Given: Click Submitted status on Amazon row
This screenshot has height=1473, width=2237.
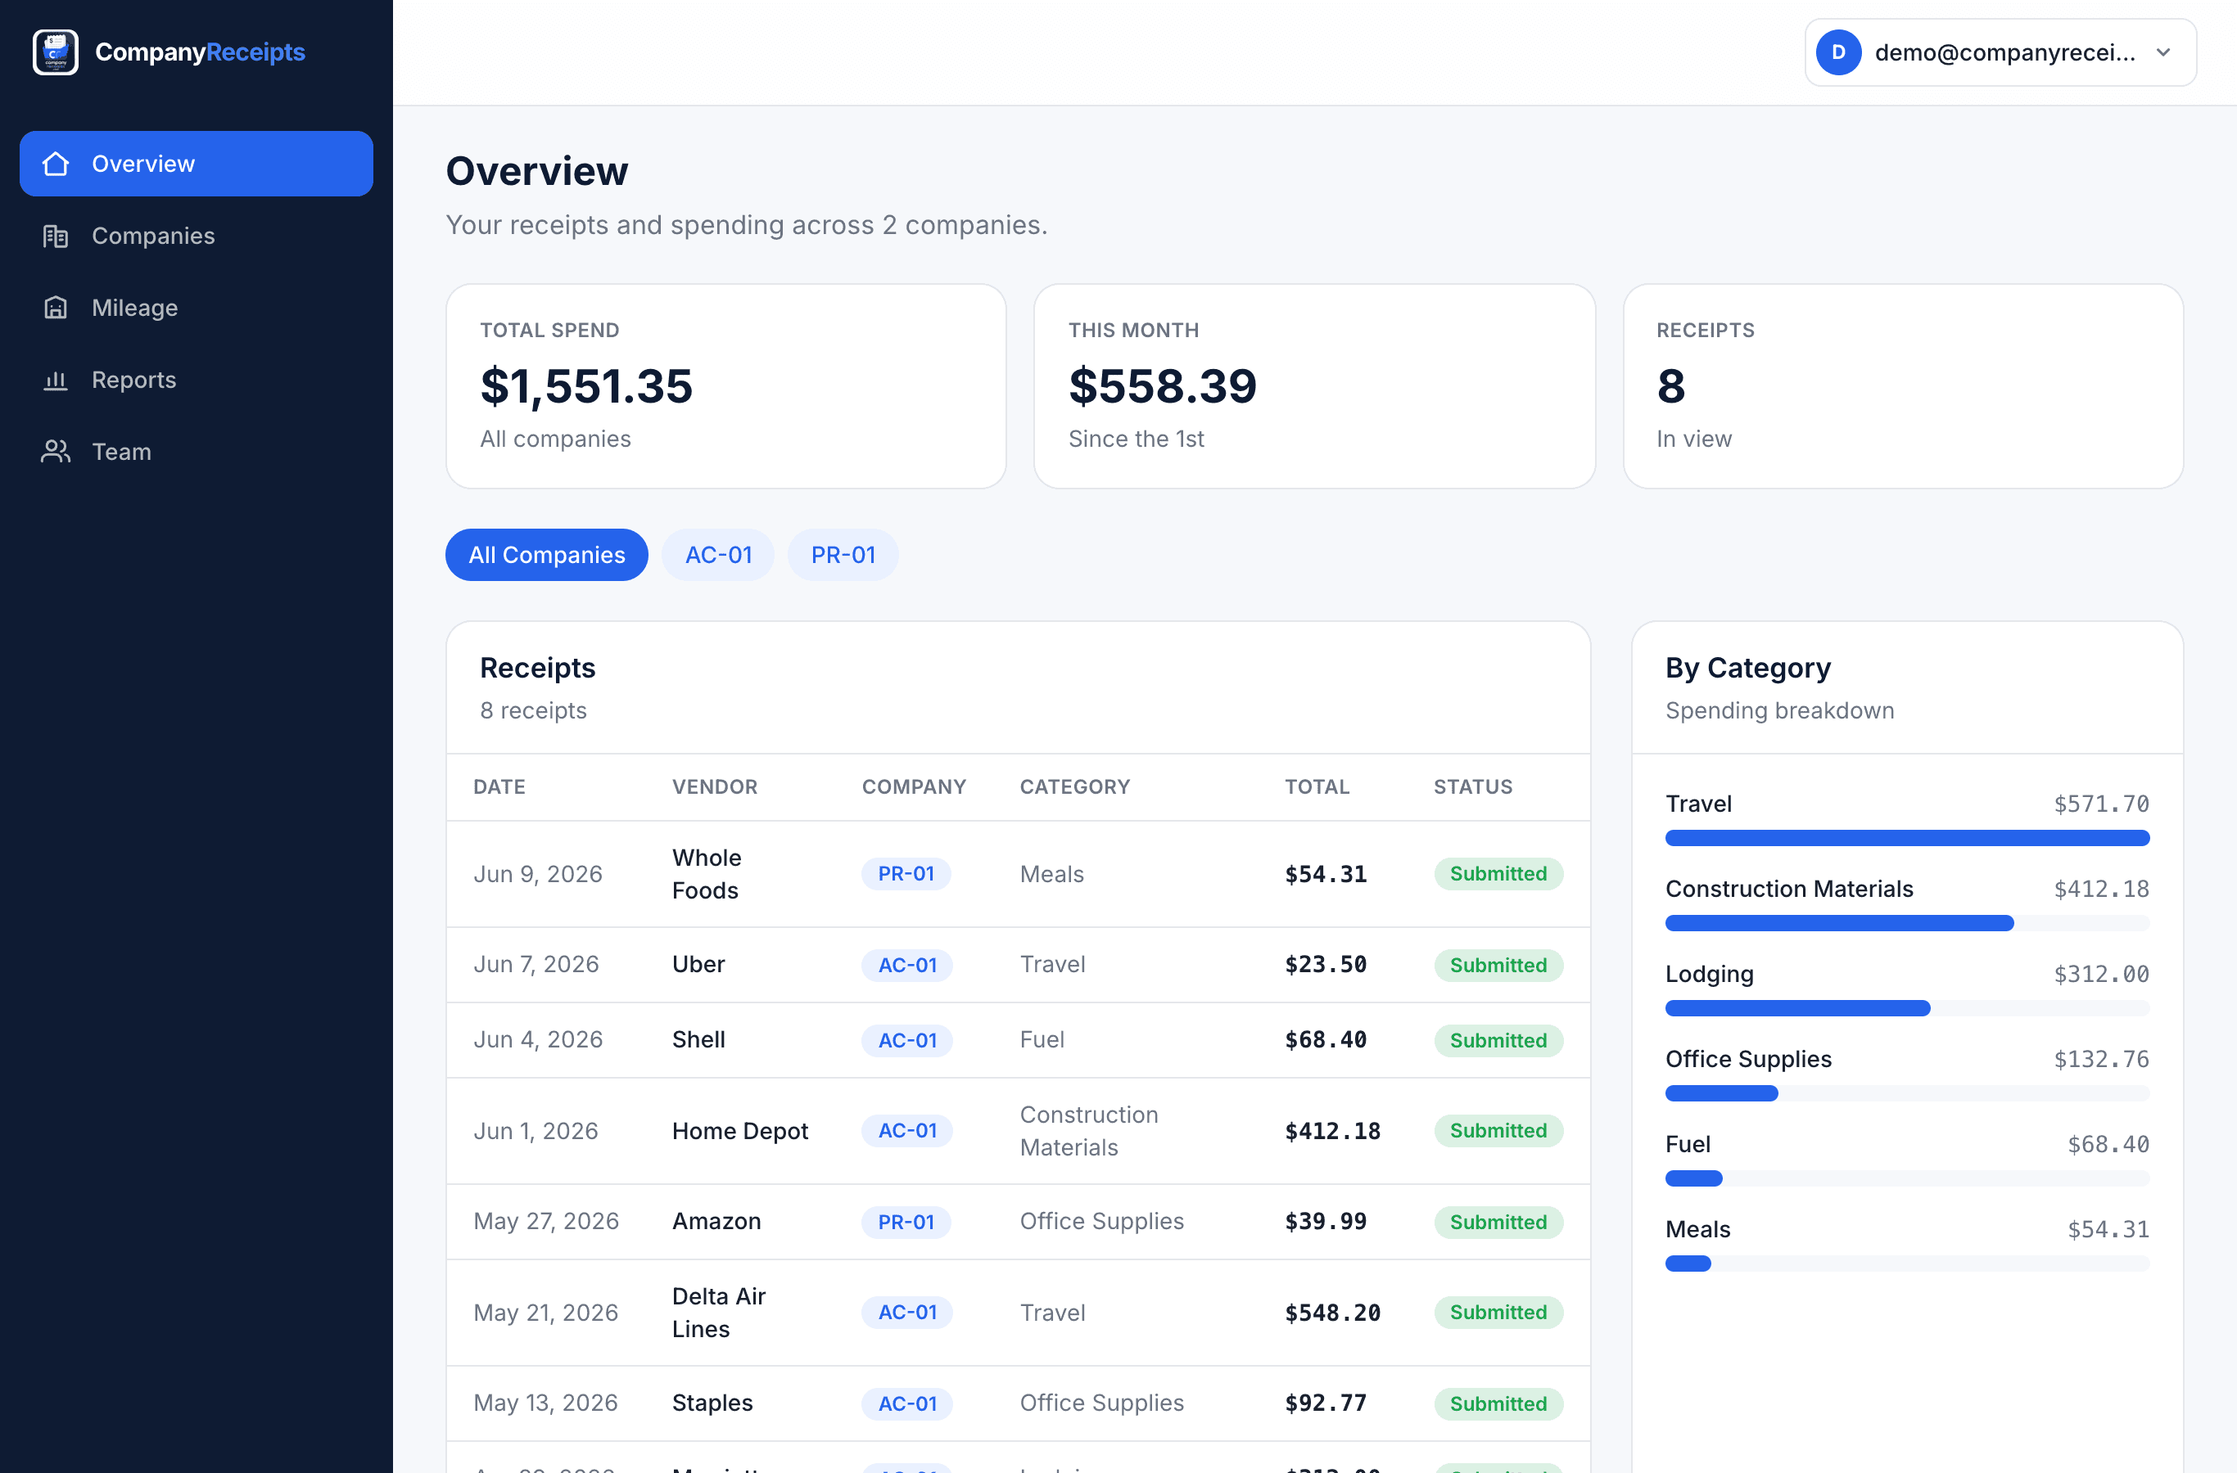Looking at the screenshot, I should tap(1498, 1222).
